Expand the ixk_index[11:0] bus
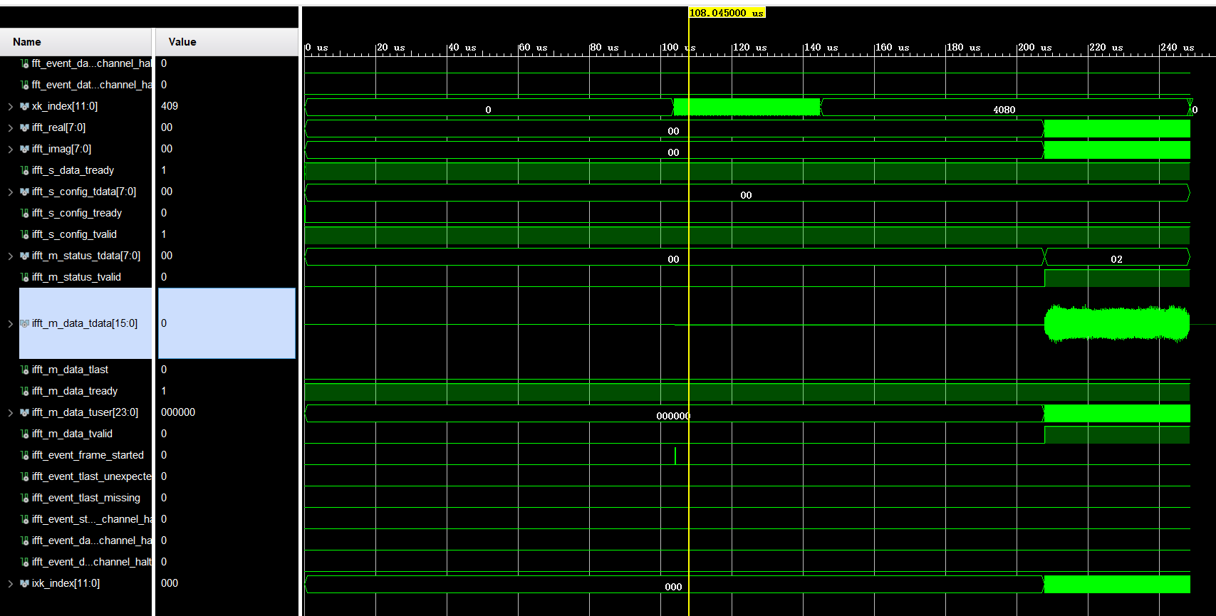Image resolution: width=1216 pixels, height=616 pixels. (10, 583)
